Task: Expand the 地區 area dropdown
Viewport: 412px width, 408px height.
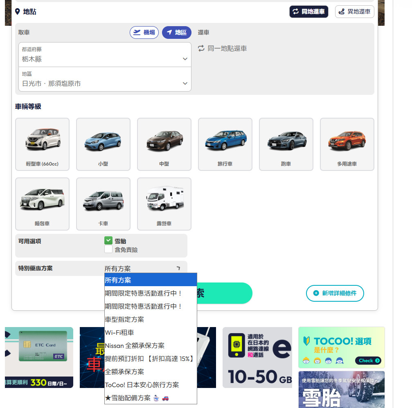Action: pos(105,79)
